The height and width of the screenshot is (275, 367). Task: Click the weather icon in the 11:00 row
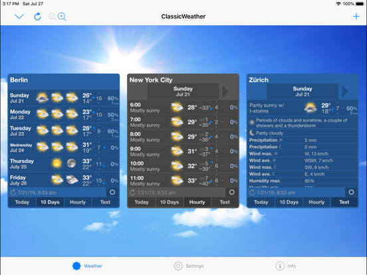177,180
